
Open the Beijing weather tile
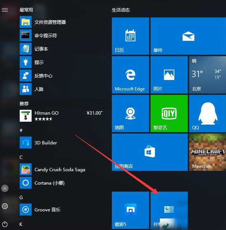coord(207,75)
